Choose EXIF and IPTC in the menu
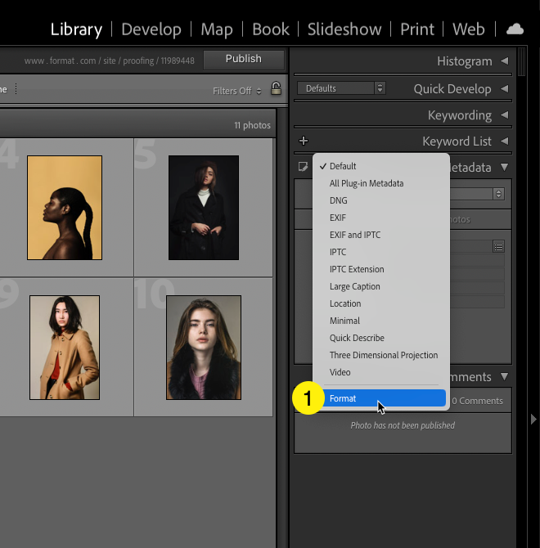 click(355, 235)
